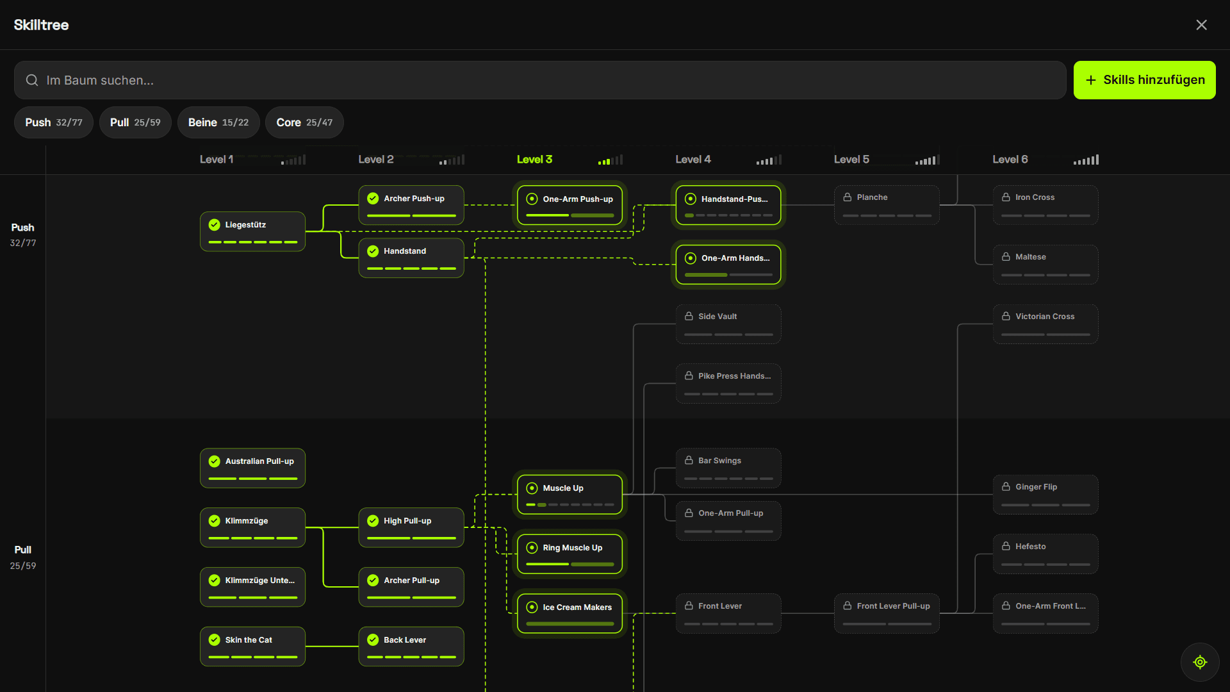Select the Core category filter
Image resolution: width=1230 pixels, height=692 pixels.
[304, 122]
